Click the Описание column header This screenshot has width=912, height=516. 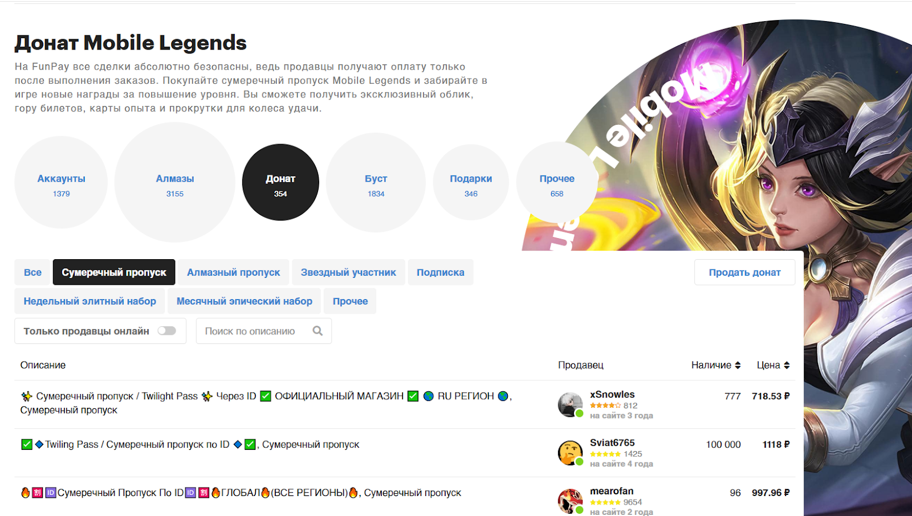(x=43, y=365)
